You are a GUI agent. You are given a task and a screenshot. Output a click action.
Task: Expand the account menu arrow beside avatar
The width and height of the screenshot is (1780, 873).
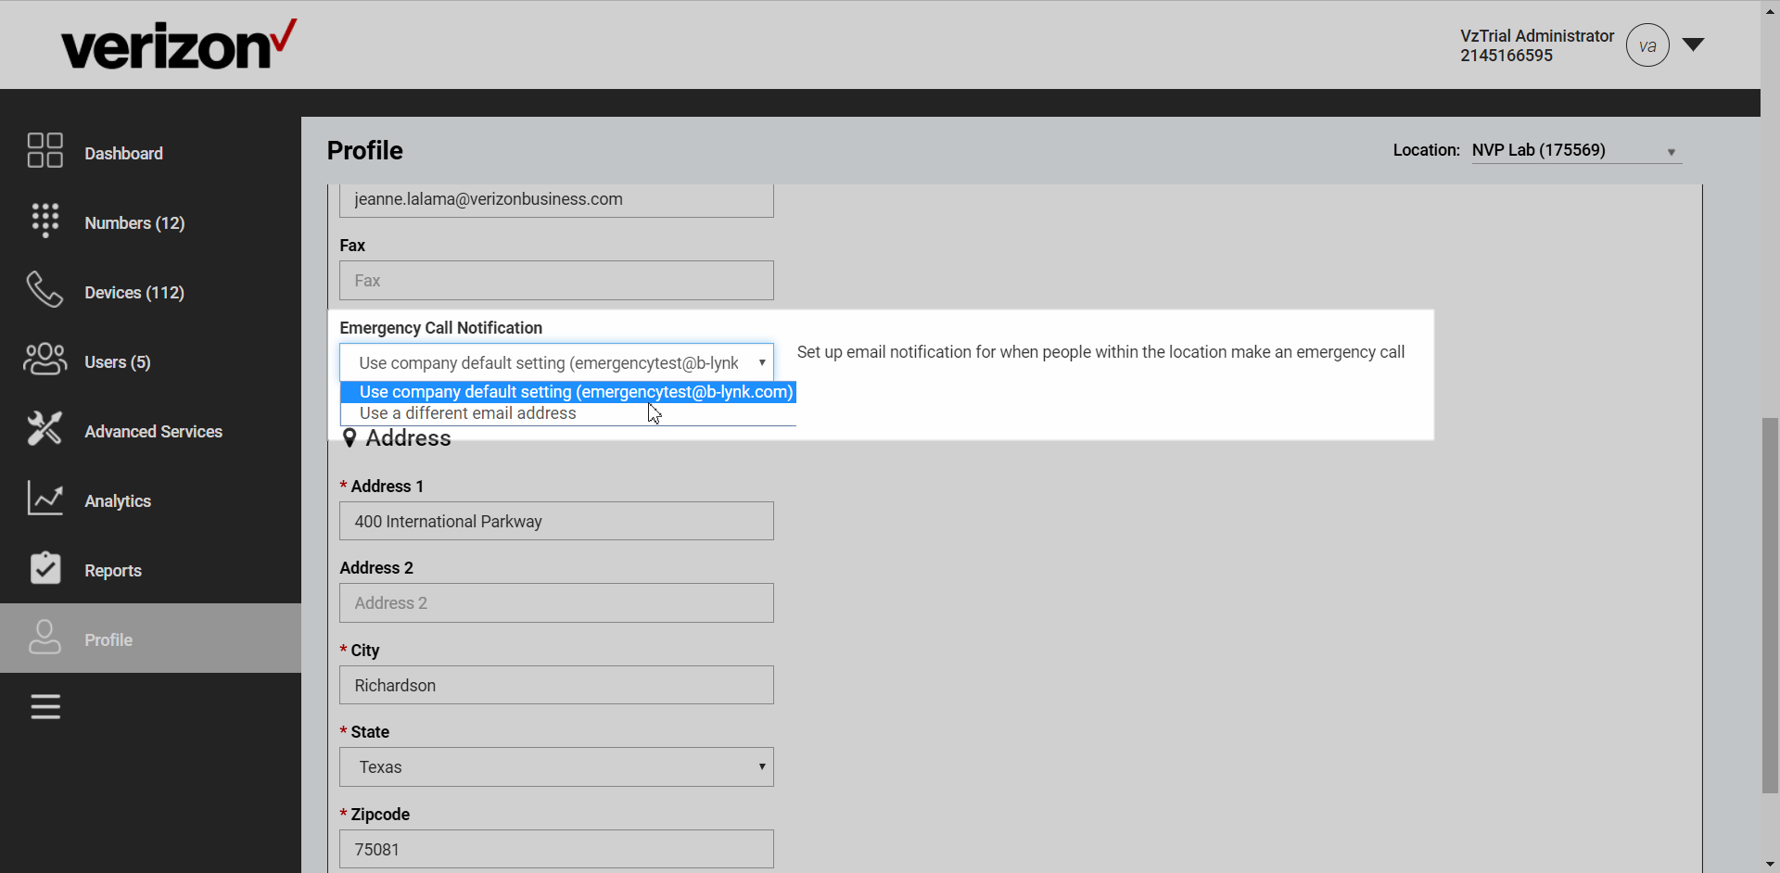(1694, 44)
